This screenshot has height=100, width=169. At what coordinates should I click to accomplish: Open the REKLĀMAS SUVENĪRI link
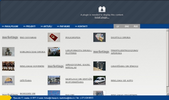(x=32, y=66)
